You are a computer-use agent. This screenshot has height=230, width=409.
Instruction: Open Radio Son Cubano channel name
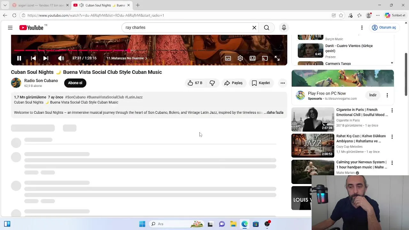point(41,80)
